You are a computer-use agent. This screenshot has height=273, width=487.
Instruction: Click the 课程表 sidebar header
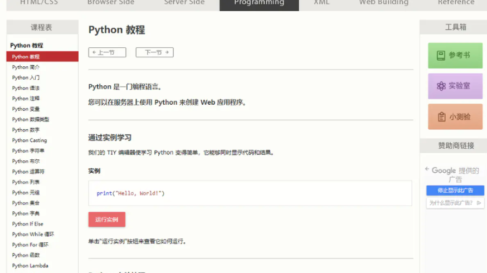coord(42,27)
